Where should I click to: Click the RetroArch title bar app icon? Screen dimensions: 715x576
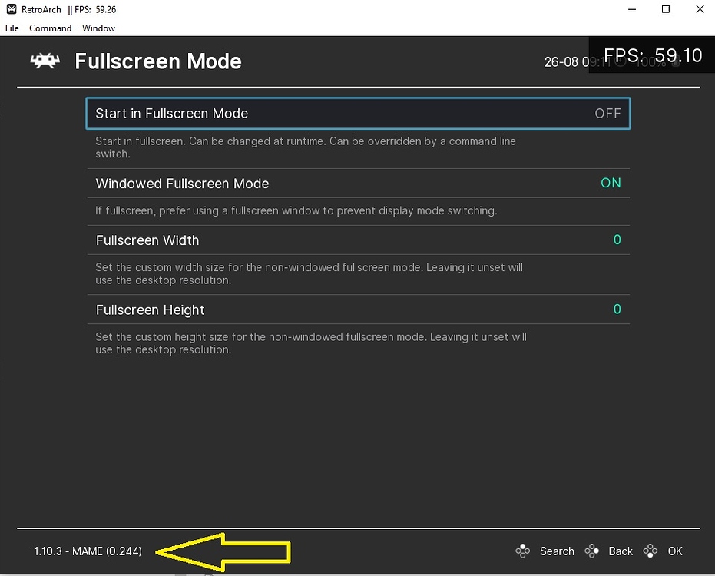coord(12,9)
